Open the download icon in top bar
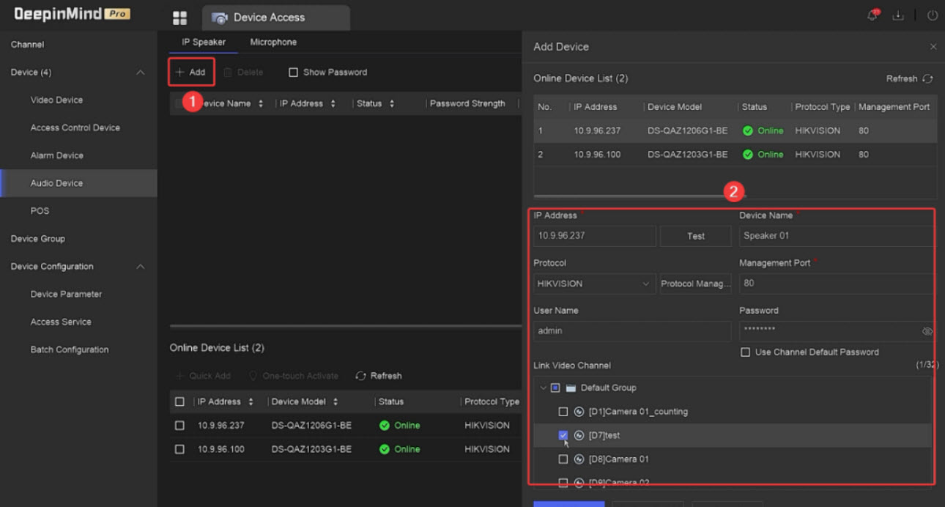This screenshot has width=945, height=507. coord(898,16)
